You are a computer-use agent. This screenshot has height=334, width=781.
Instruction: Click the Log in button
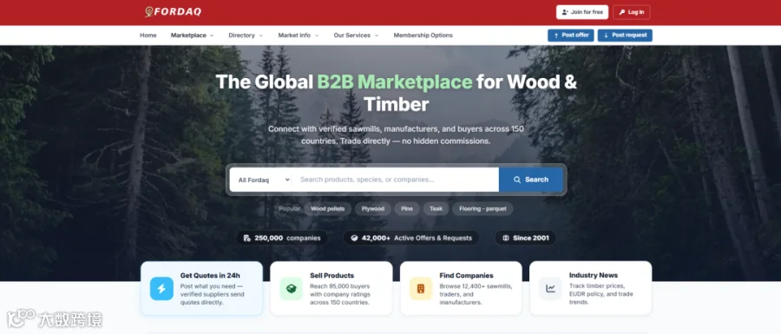coord(631,12)
